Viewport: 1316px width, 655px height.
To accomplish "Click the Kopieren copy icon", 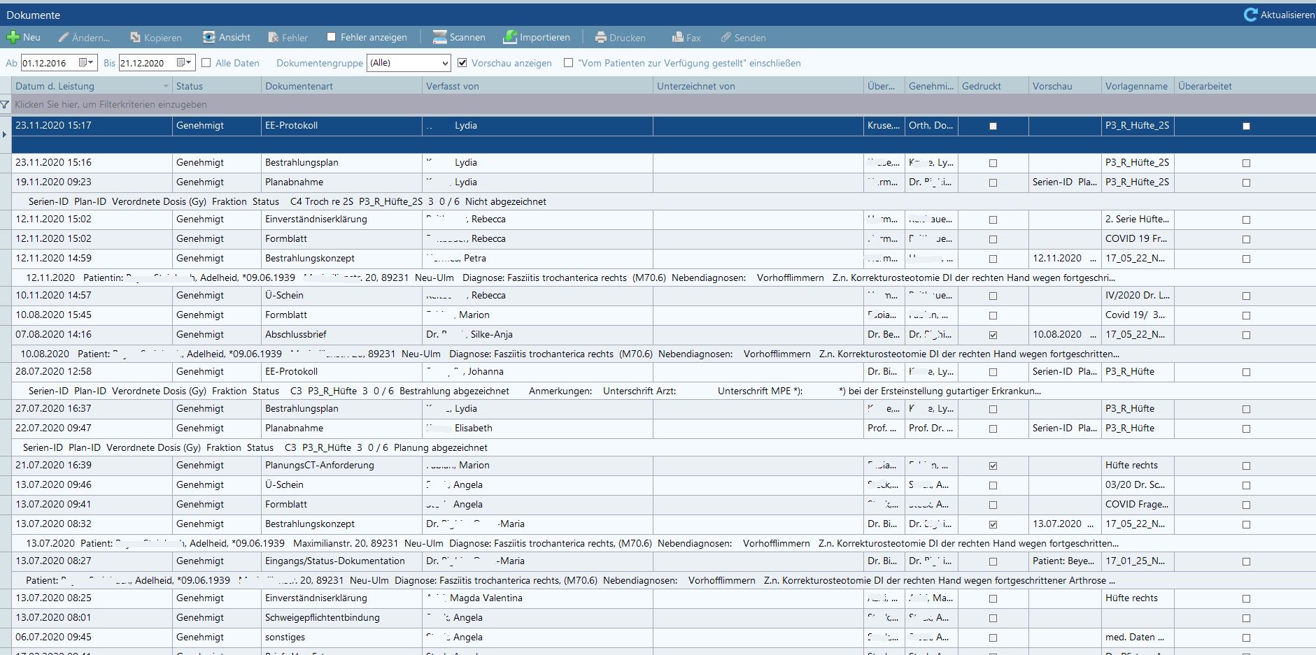I will click(x=136, y=38).
